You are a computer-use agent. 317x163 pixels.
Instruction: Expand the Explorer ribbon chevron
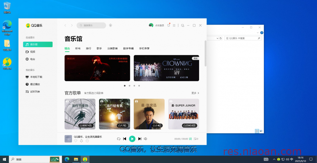(x=258, y=33)
